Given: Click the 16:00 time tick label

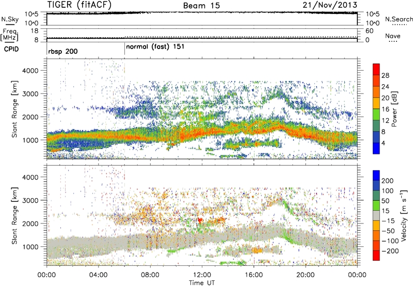Looking at the screenshot, I should [253, 275].
